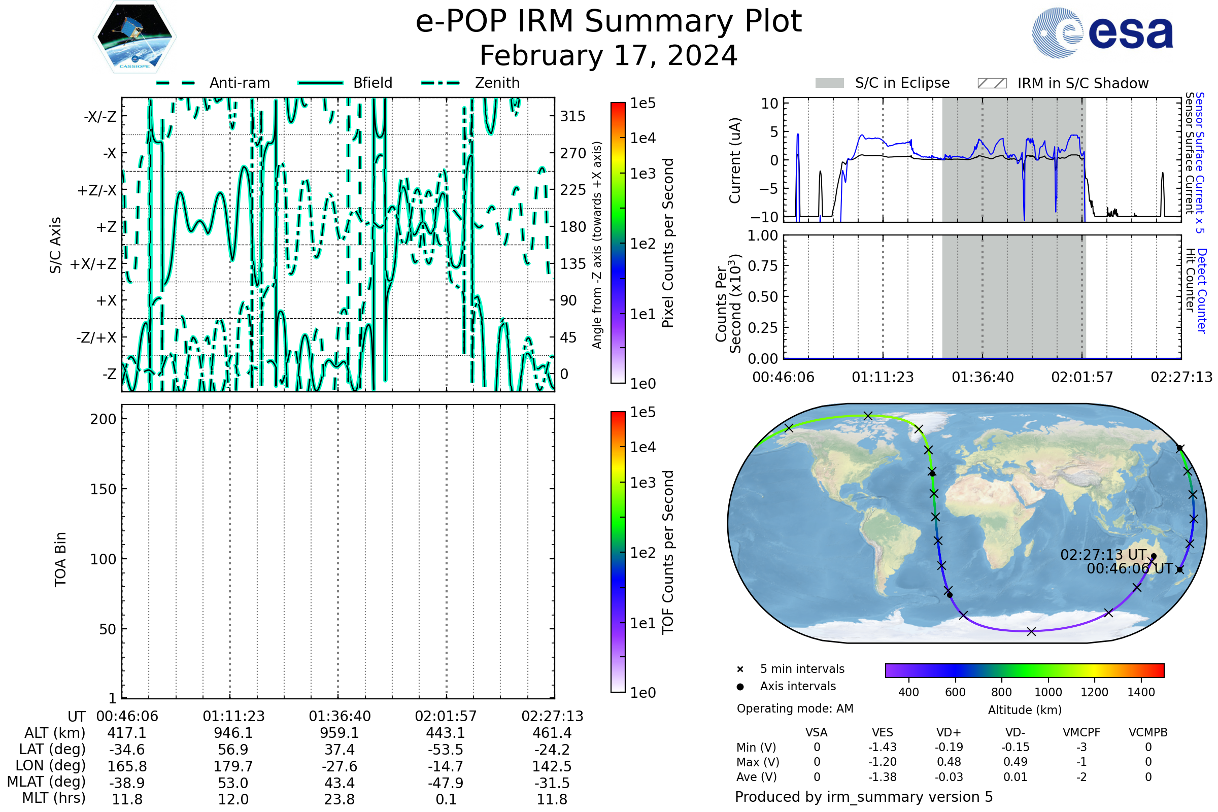Click the February 17, 2024 date heading
The width and height of the screenshot is (1218, 812).
(x=608, y=55)
